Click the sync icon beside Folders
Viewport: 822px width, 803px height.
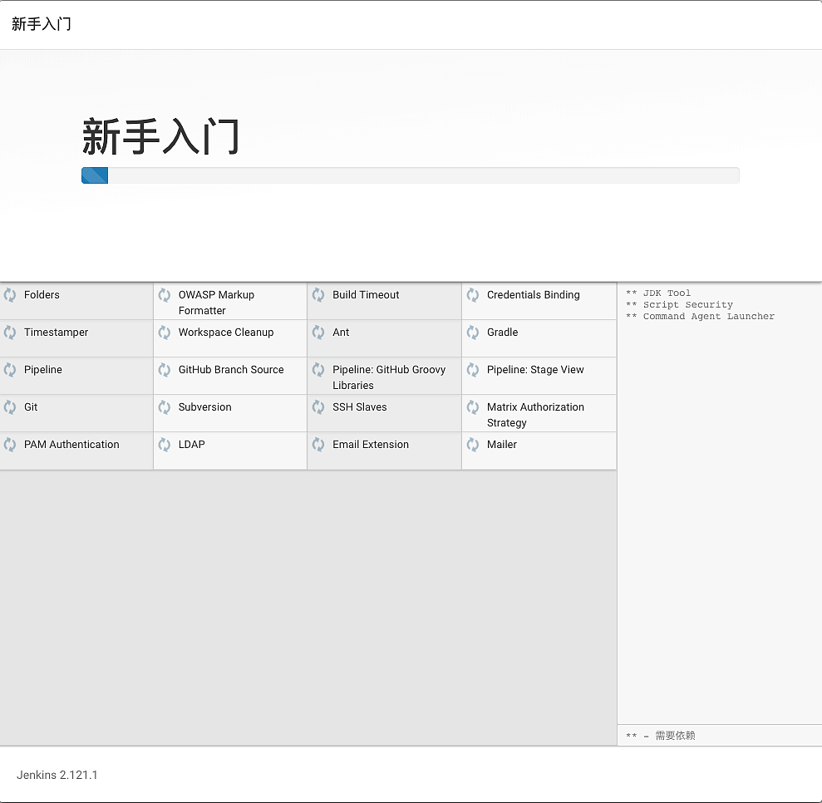10,295
